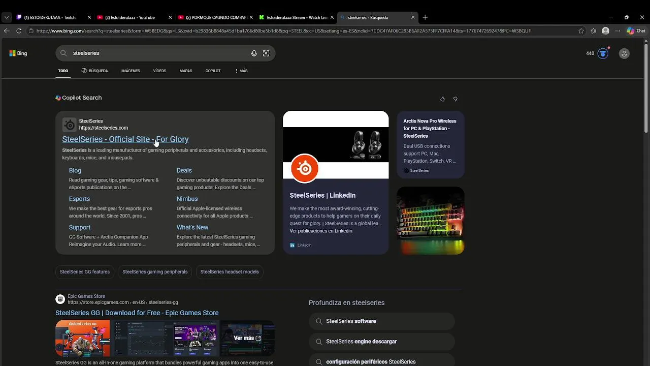Click Ver publicaciones en LinkedIn
The width and height of the screenshot is (650, 366).
pyautogui.click(x=321, y=231)
